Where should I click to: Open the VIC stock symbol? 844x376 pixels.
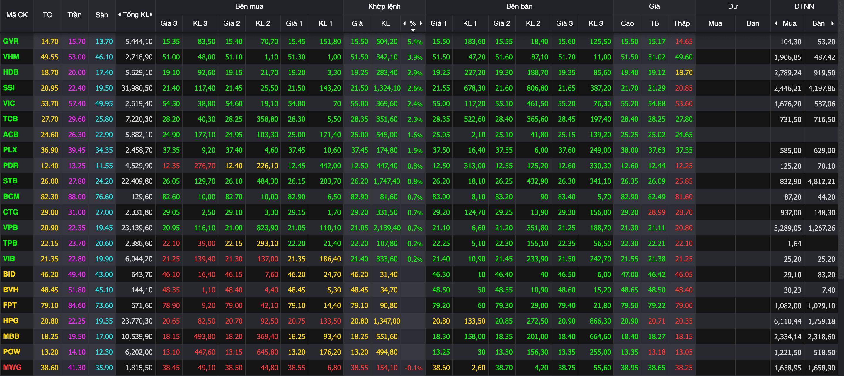[x=9, y=103]
